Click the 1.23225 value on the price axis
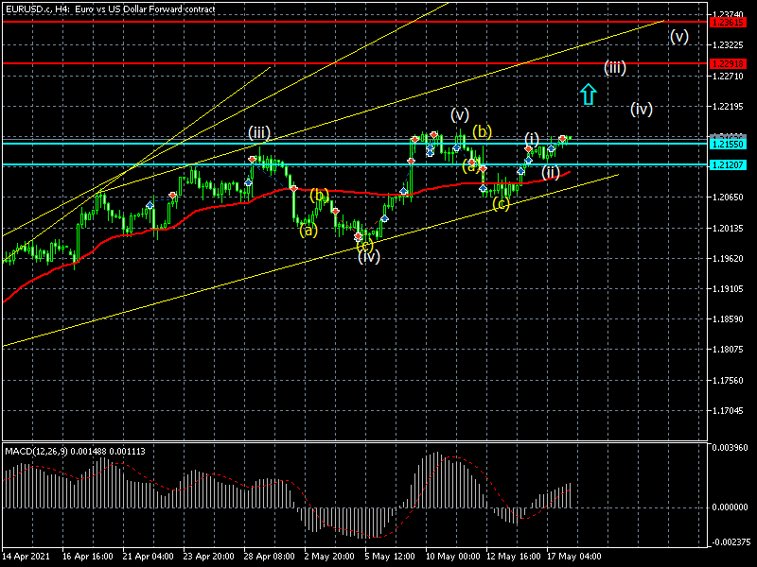 click(x=728, y=44)
